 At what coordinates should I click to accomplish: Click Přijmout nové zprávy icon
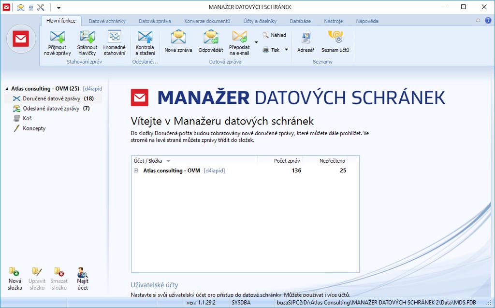pos(57,37)
